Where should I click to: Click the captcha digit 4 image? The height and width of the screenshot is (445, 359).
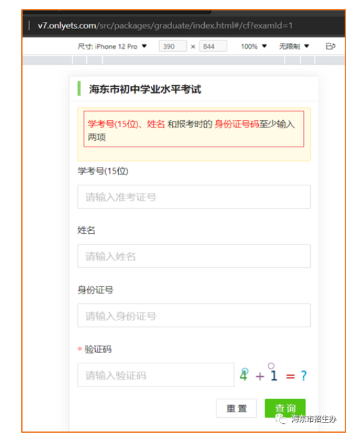click(244, 374)
